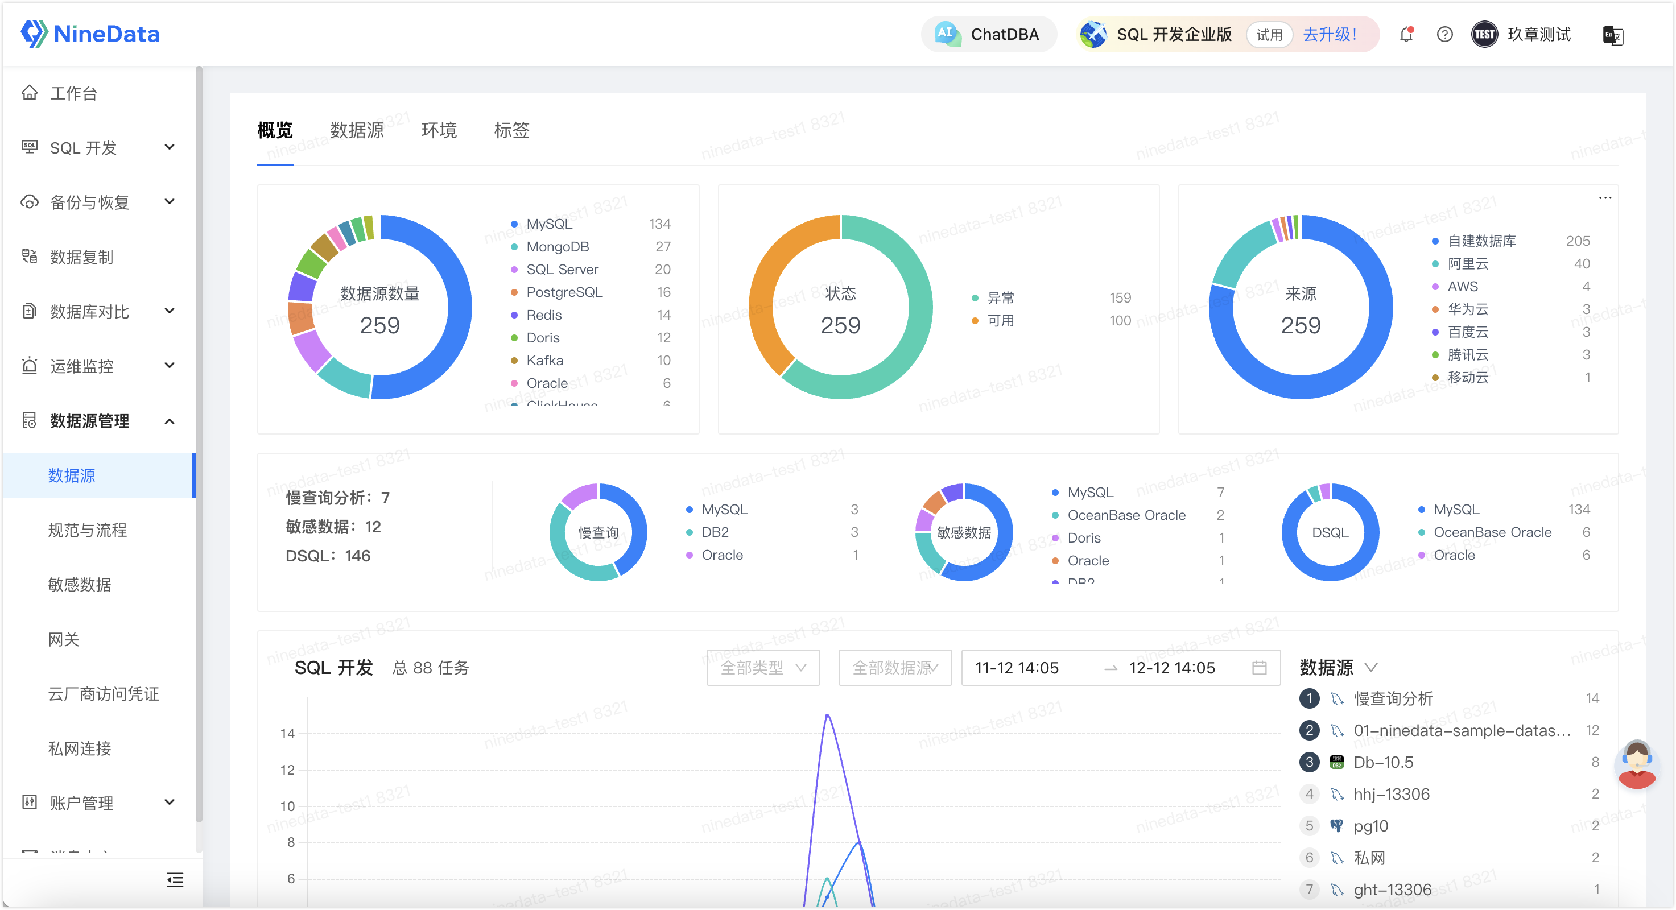Switch to the 标签 tab
Viewport: 1676px width, 910px height.
coord(512,131)
